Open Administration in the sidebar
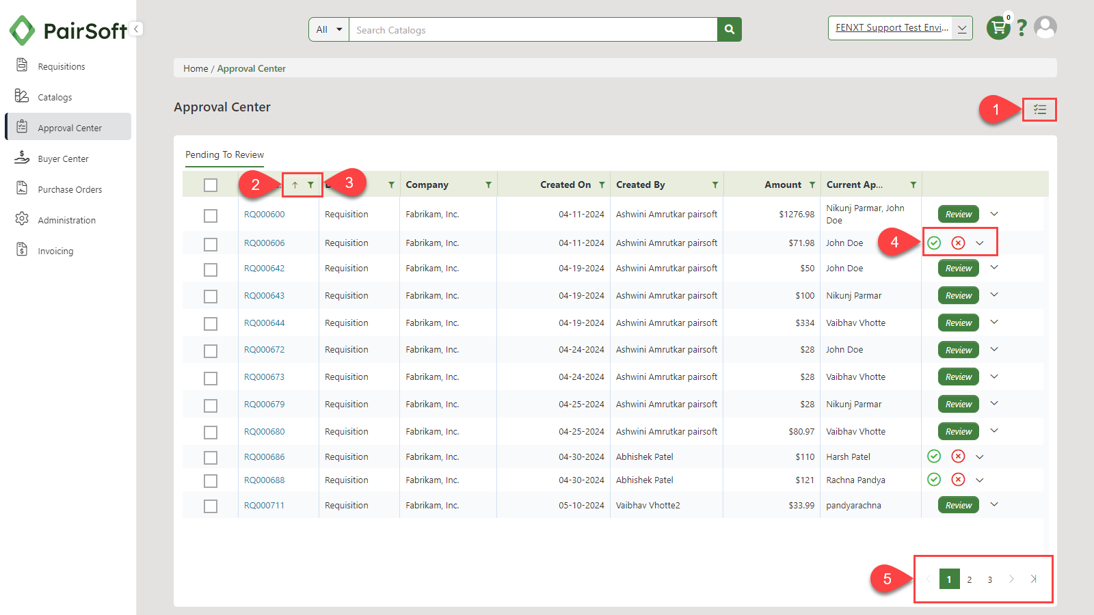Screen dimensions: 1094x615 click(68, 220)
